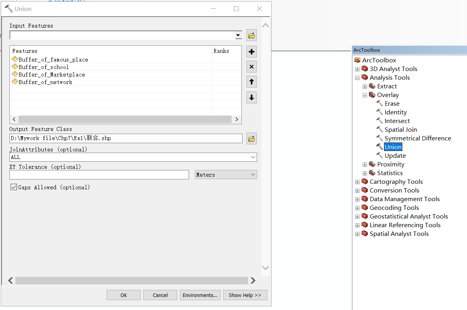This screenshot has height=310, width=467.
Task: Click the Proximity toolset icon
Action: point(372,164)
